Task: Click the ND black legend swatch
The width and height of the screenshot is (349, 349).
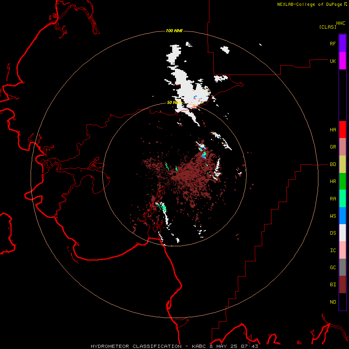Action: pyautogui.click(x=342, y=302)
